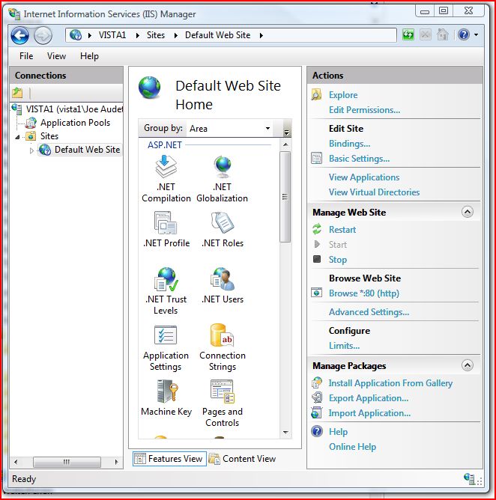Open the .NET Globalization feature
The image size is (496, 500).
pyautogui.click(x=222, y=179)
